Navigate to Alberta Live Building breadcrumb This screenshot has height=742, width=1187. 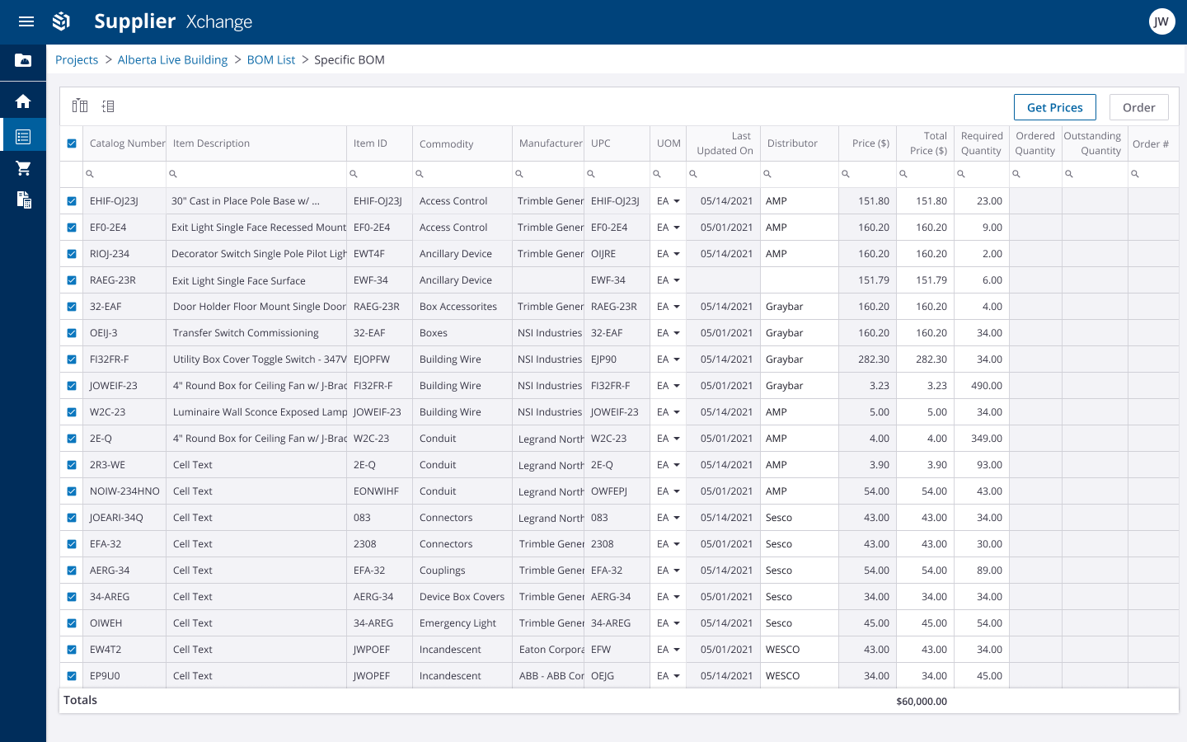(172, 59)
